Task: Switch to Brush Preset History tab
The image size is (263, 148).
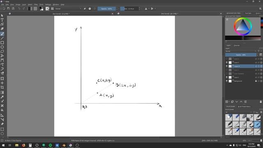Action: point(244,106)
